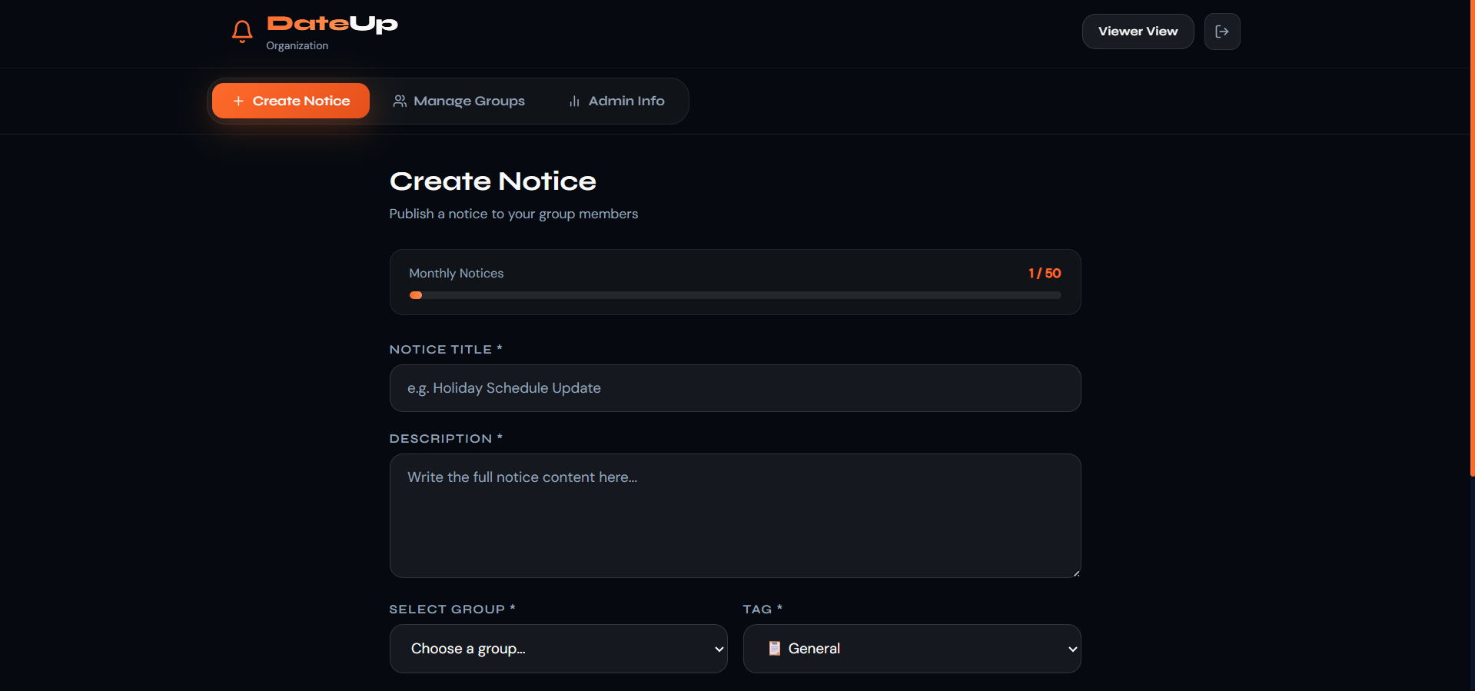This screenshot has height=691, width=1475.
Task: Expand the Tag dropdown showing General
Action: 912,649
